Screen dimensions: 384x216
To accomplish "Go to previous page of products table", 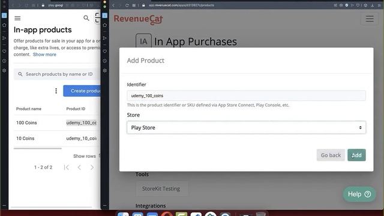I will (79, 167).
